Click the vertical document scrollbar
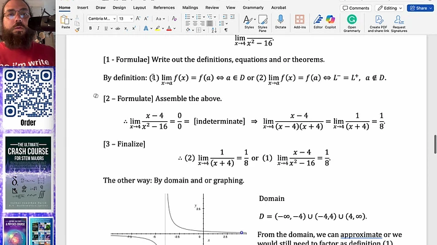 coord(435,144)
